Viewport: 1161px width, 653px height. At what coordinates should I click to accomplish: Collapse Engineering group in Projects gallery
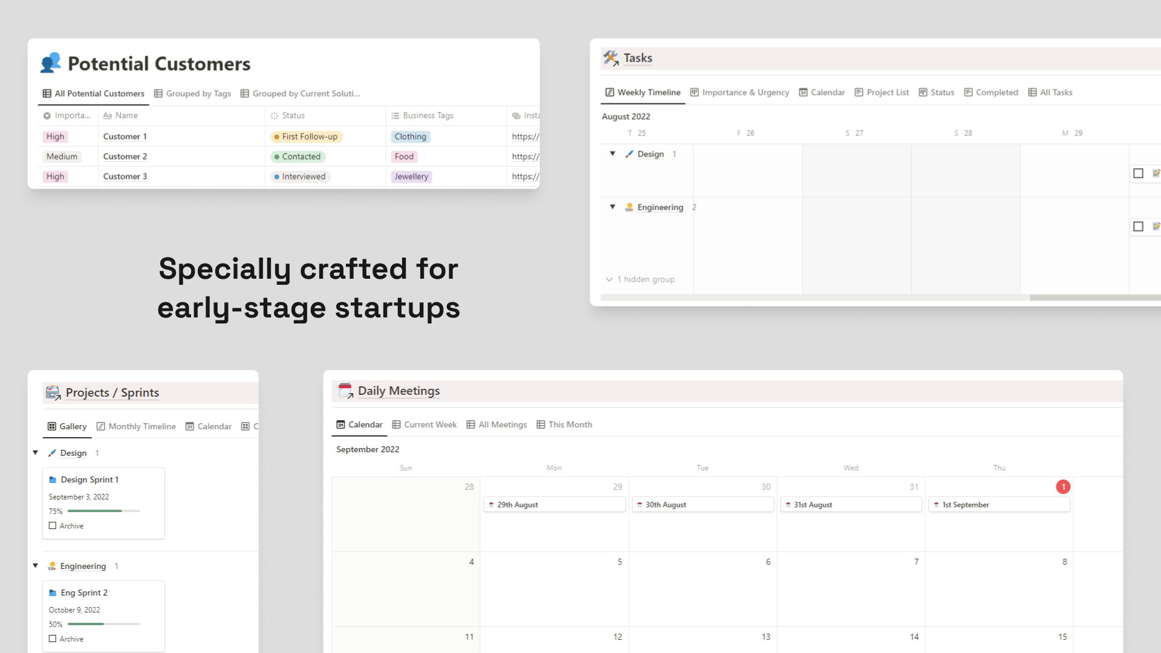(35, 565)
